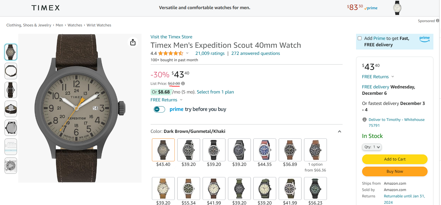This screenshot has height=205, width=441.
Task: Click the Prime logo in delivery box
Action: [x=424, y=39]
